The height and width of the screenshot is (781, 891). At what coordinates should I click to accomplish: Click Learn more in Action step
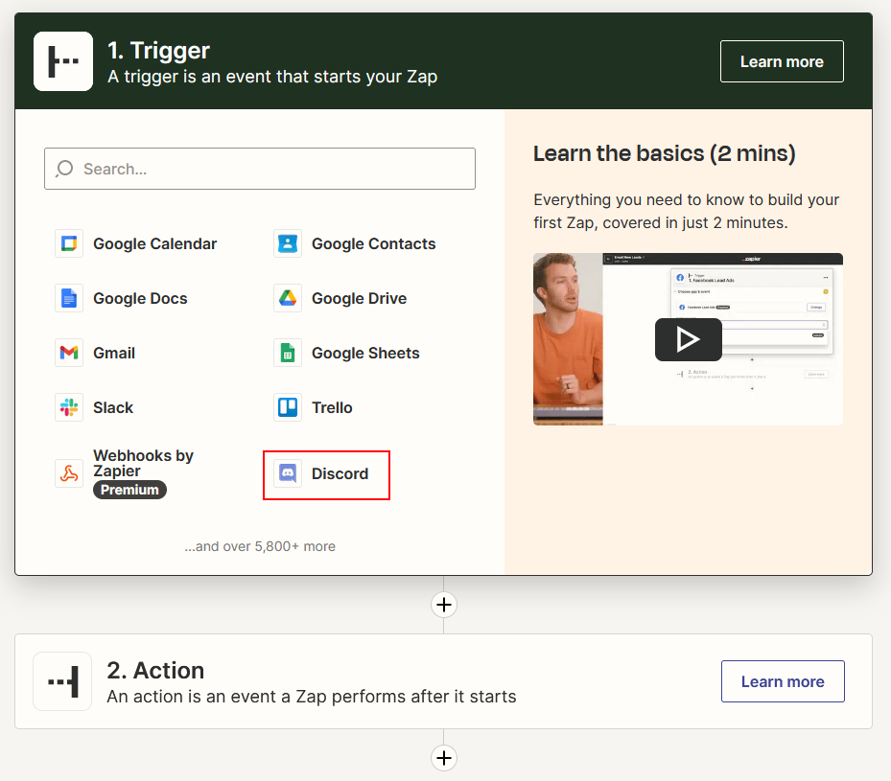click(783, 681)
